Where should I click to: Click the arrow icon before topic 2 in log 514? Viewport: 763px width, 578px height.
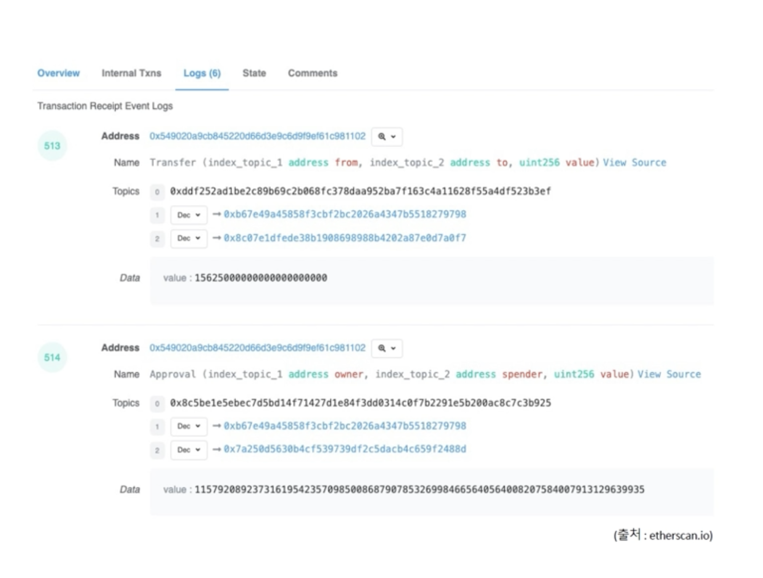218,449
